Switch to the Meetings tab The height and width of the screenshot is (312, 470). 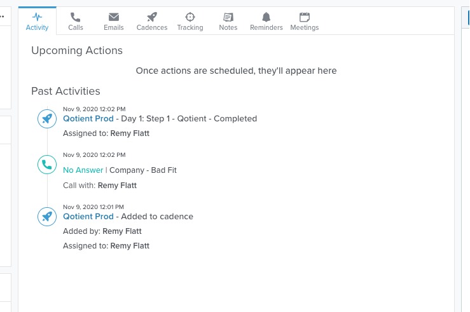tap(305, 20)
